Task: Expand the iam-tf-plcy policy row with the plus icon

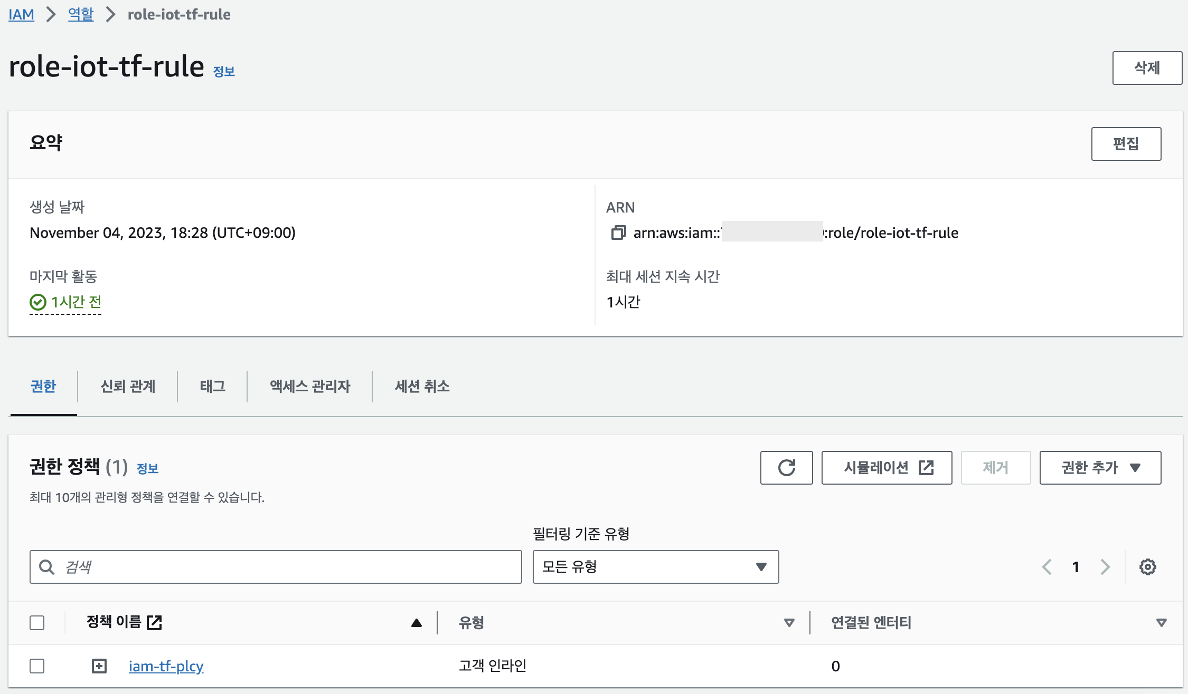Action: click(x=99, y=666)
